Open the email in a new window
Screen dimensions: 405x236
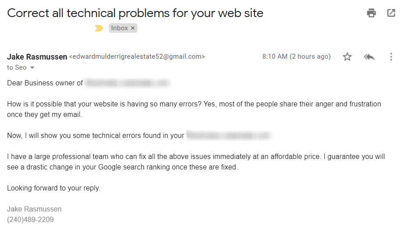pyautogui.click(x=391, y=13)
